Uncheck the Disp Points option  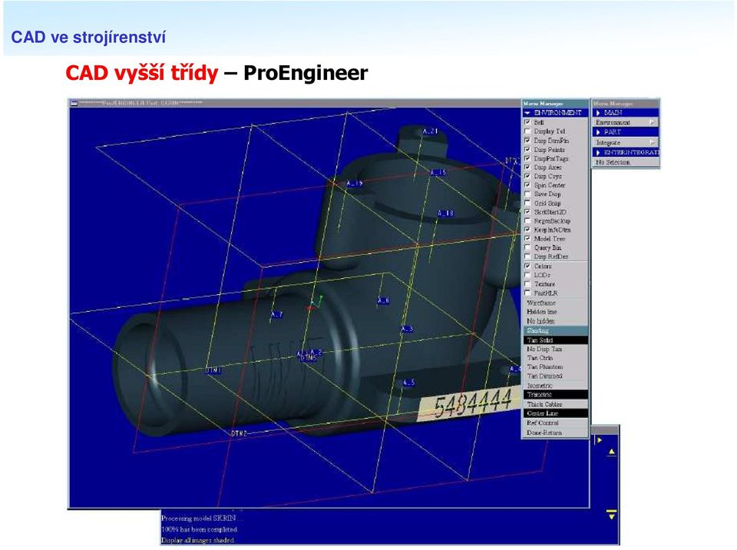[527, 149]
